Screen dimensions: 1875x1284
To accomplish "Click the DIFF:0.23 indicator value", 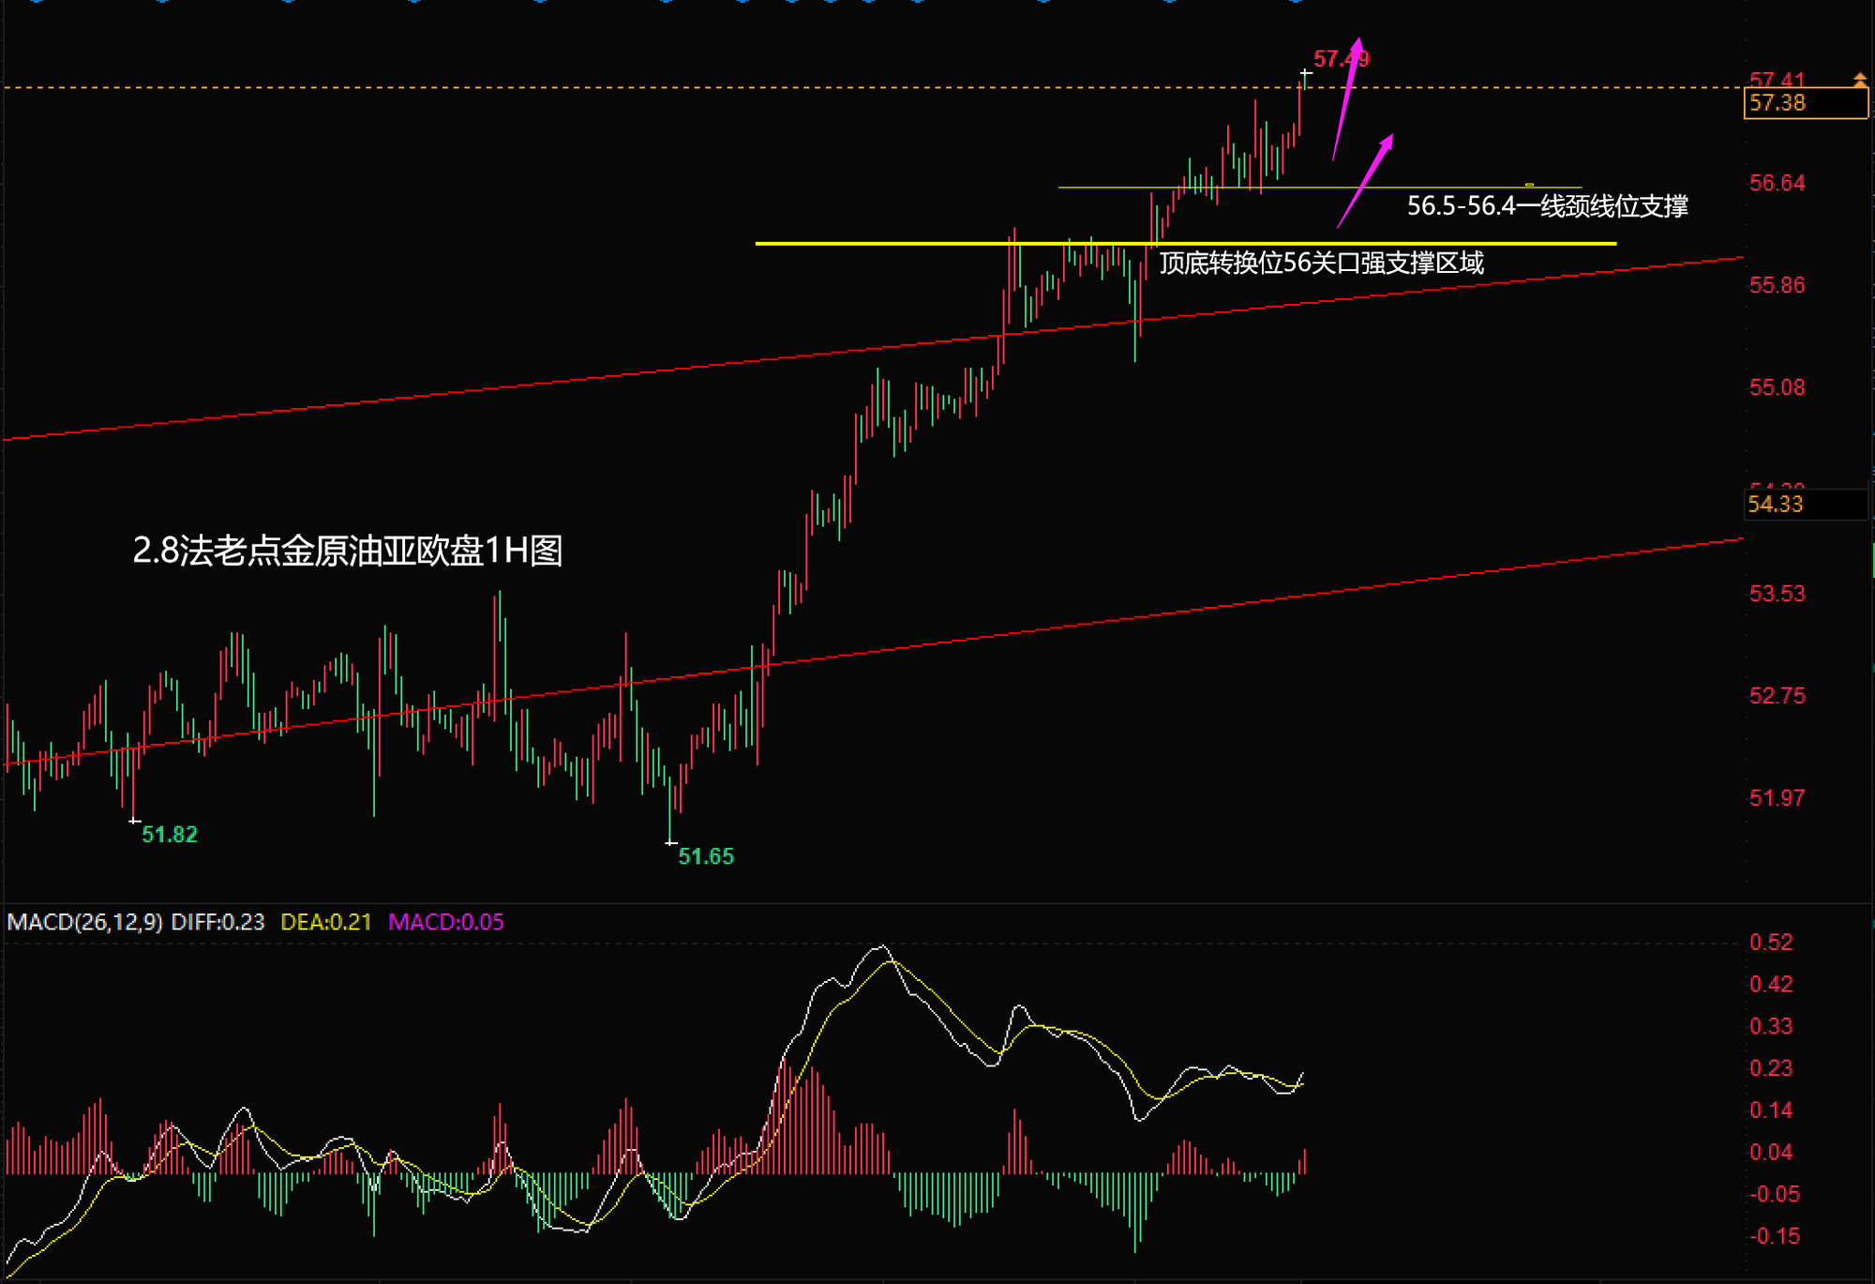I will tap(217, 922).
